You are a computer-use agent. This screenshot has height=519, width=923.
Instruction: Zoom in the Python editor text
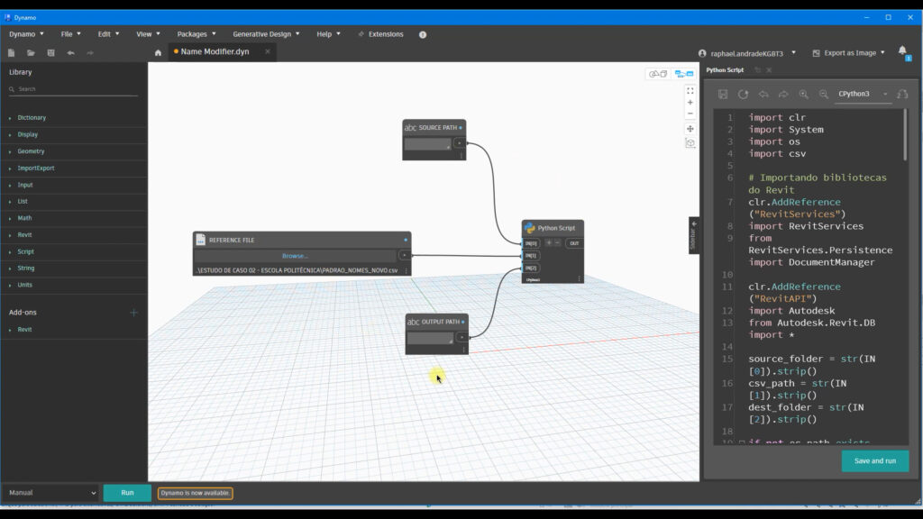pyautogui.click(x=803, y=94)
